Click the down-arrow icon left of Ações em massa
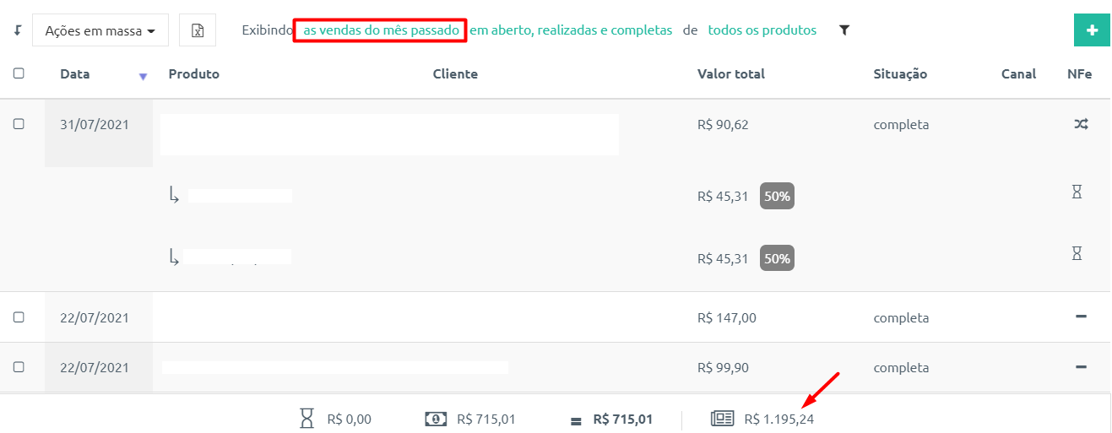 point(17,30)
